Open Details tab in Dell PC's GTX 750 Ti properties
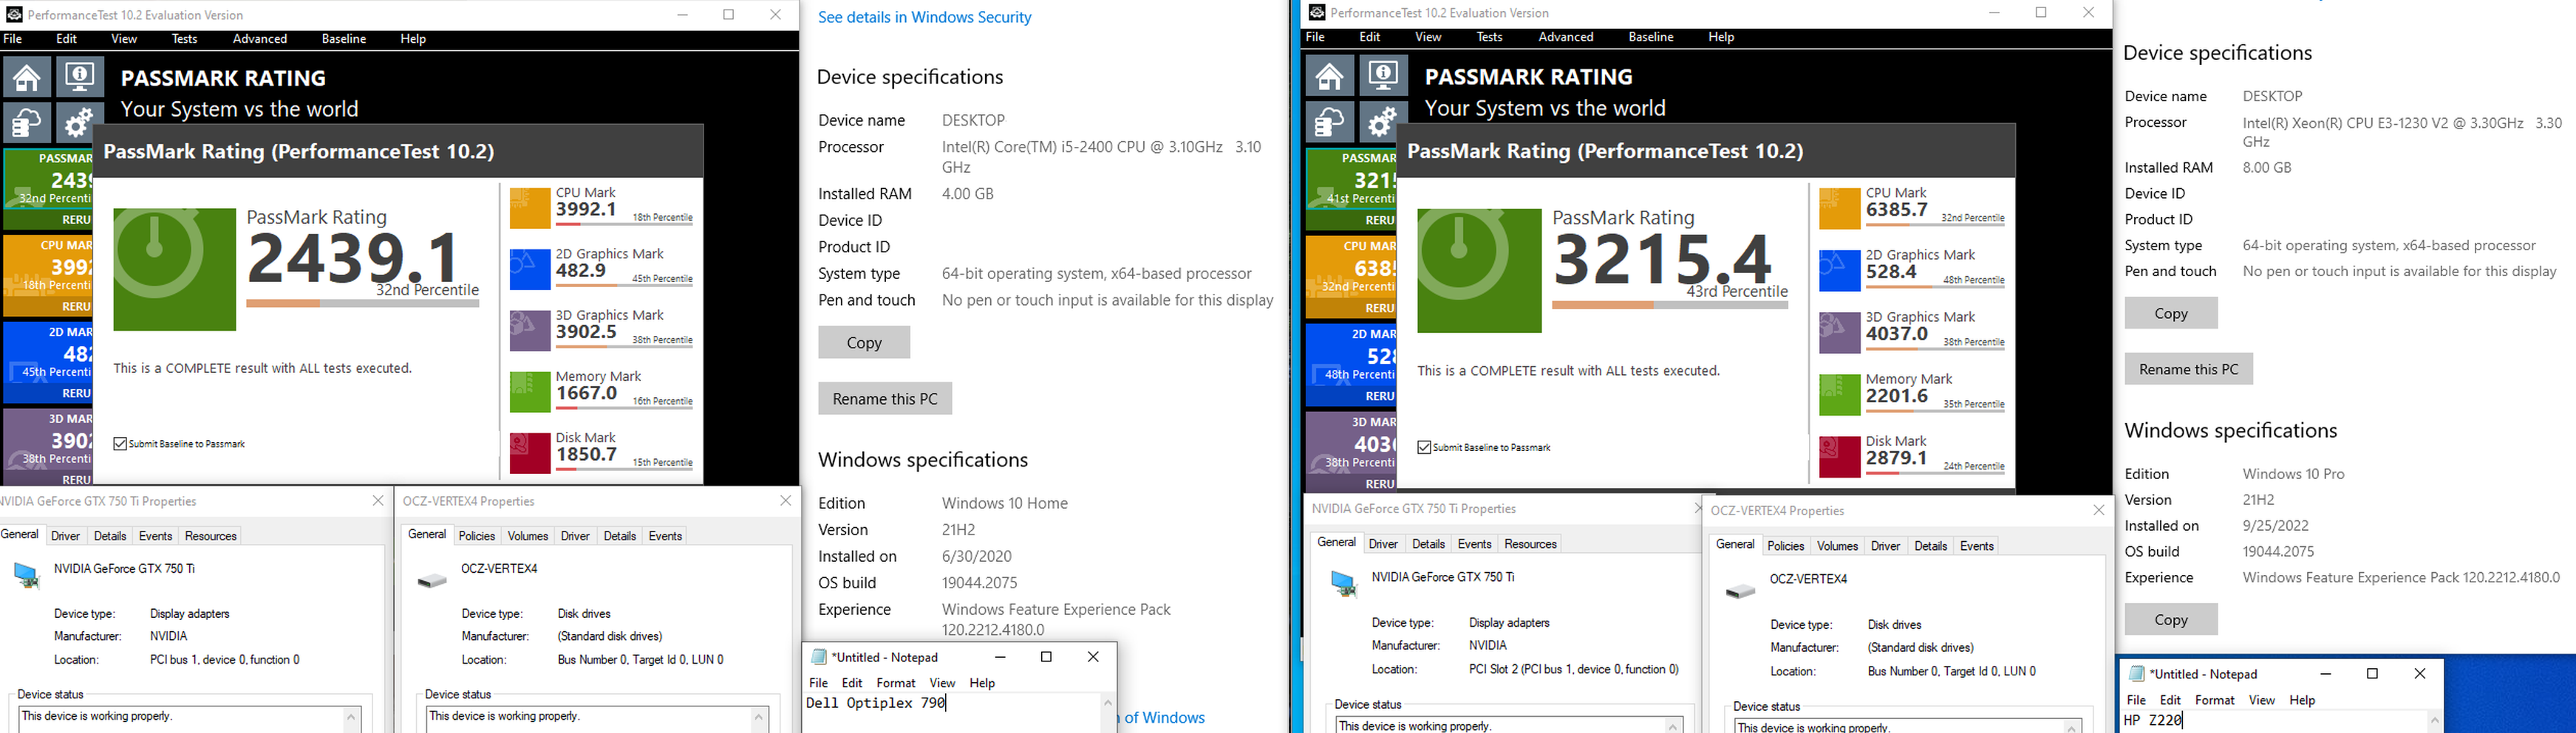2576x733 pixels. coord(110,536)
